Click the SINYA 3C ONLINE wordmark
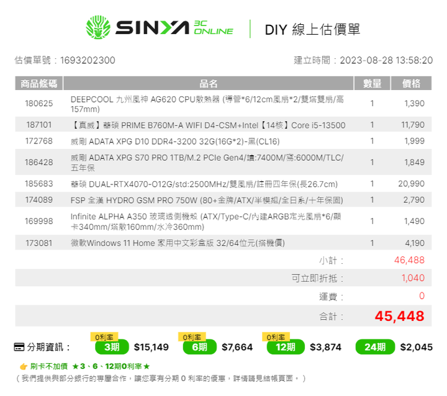This screenshot has width=447, height=396. [x=174, y=27]
